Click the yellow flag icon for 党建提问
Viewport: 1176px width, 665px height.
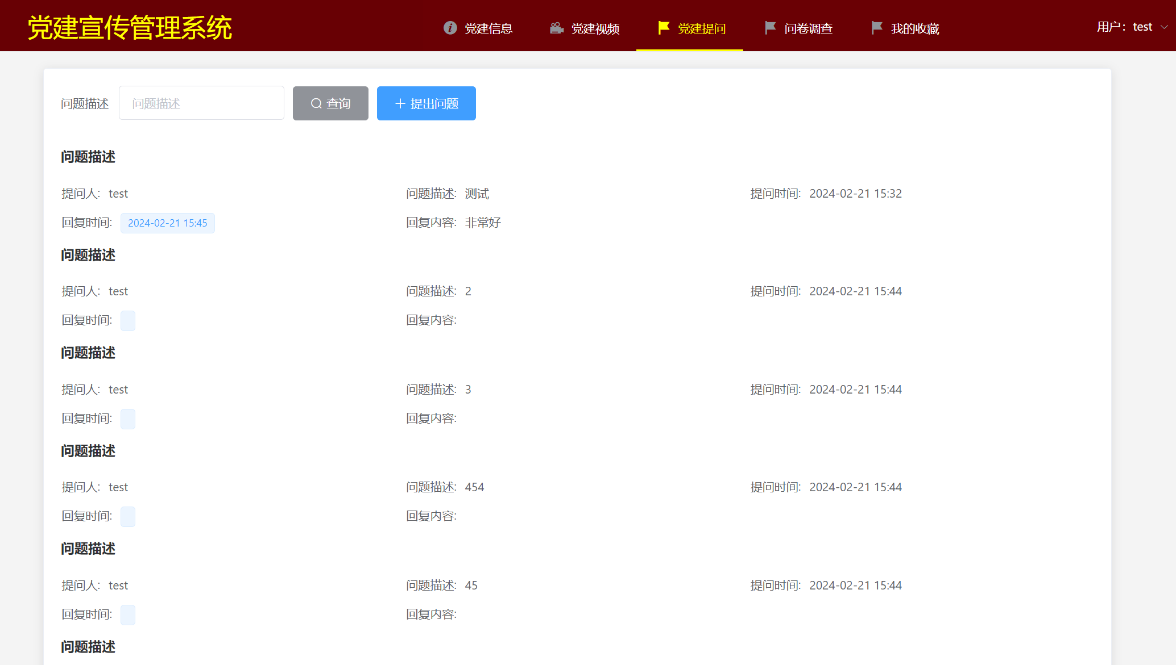point(663,28)
